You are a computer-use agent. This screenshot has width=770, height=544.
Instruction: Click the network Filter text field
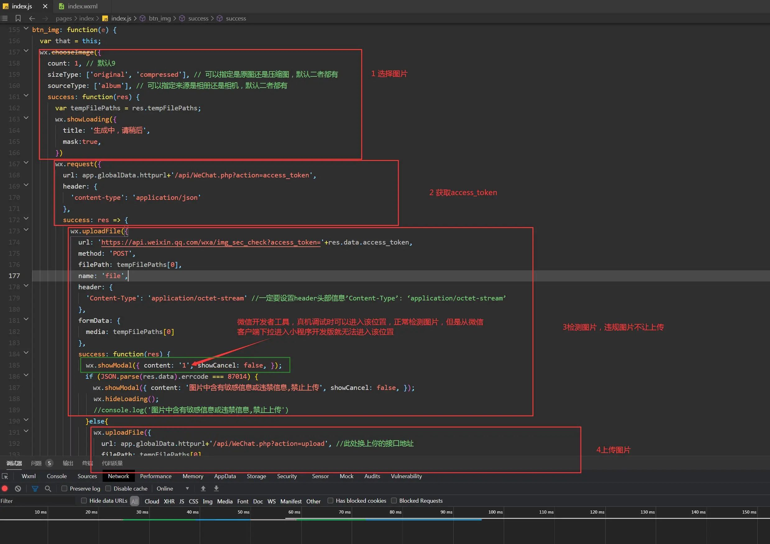tap(37, 501)
